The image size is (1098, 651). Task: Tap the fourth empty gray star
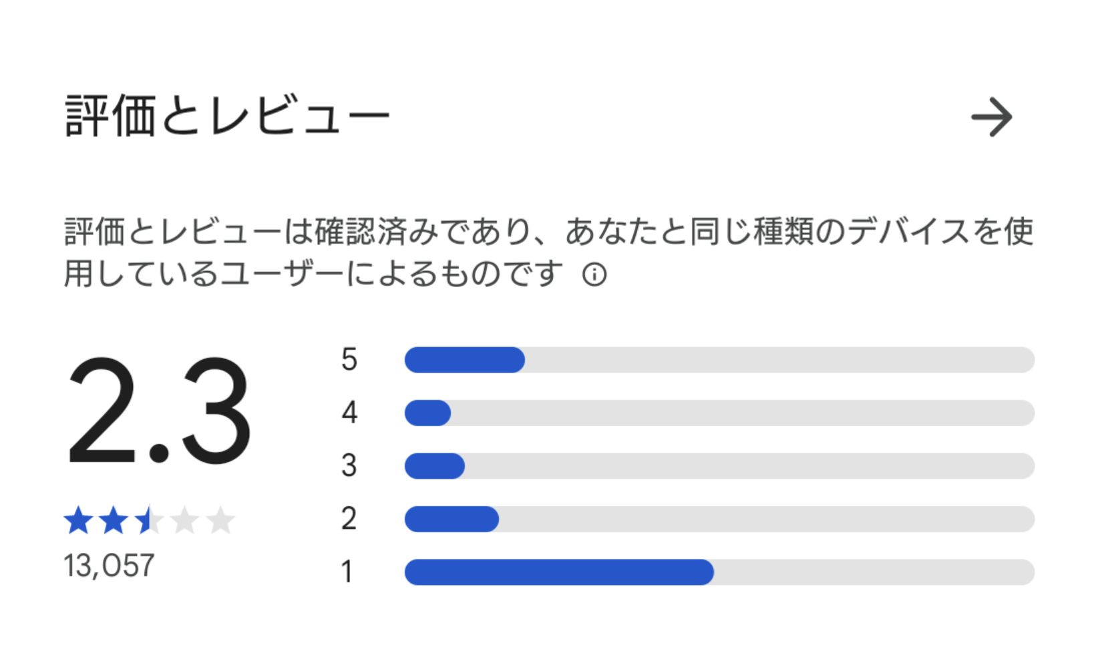(x=184, y=520)
